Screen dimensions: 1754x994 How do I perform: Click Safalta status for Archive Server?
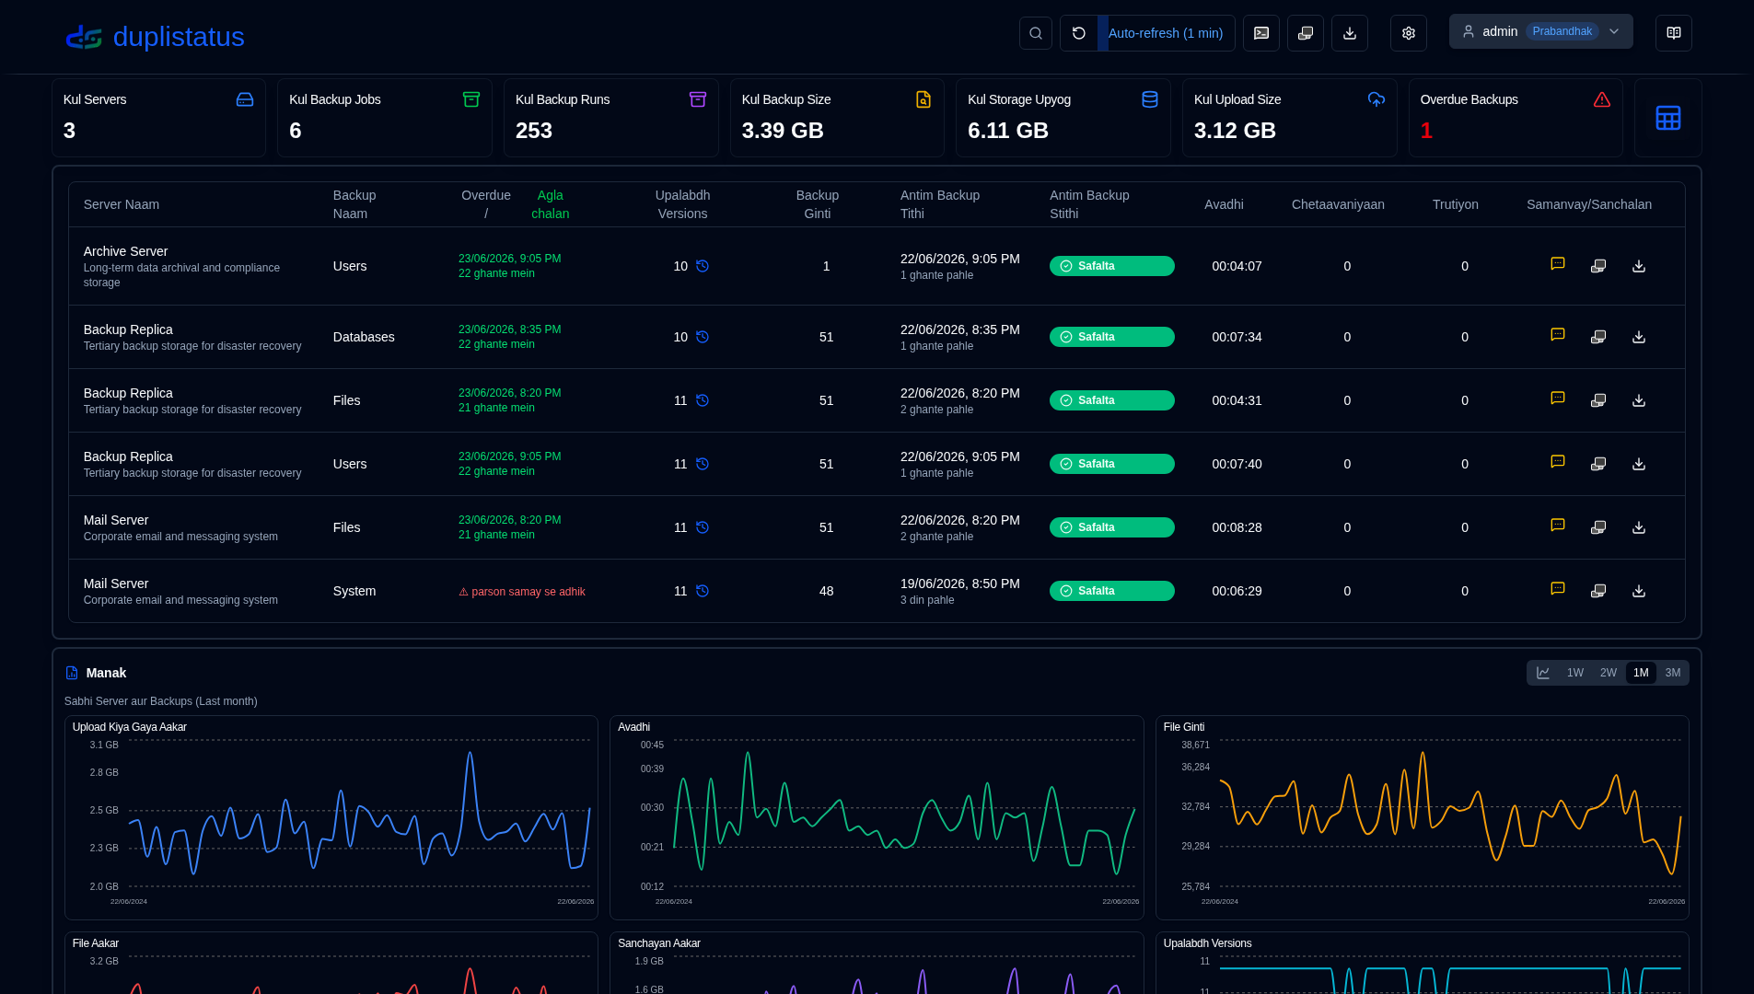pos(1112,266)
